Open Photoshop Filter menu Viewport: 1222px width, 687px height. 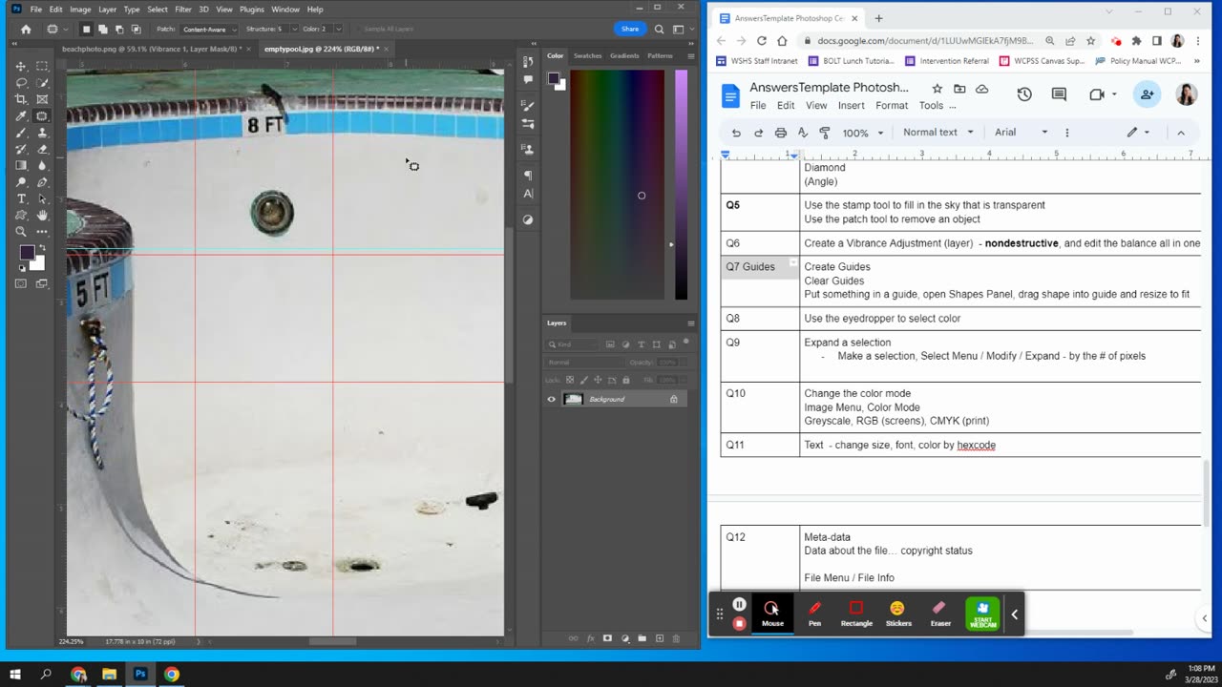[x=183, y=10]
